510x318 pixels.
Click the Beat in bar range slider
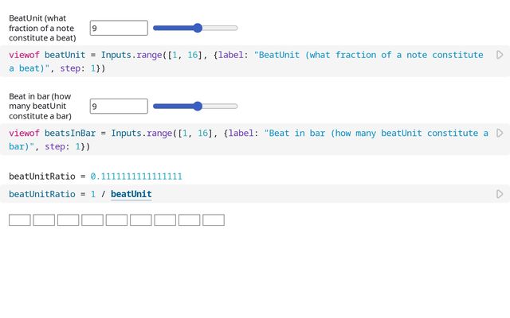(195, 106)
